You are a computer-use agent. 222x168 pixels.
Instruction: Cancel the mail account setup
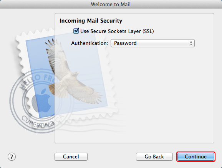point(71,157)
